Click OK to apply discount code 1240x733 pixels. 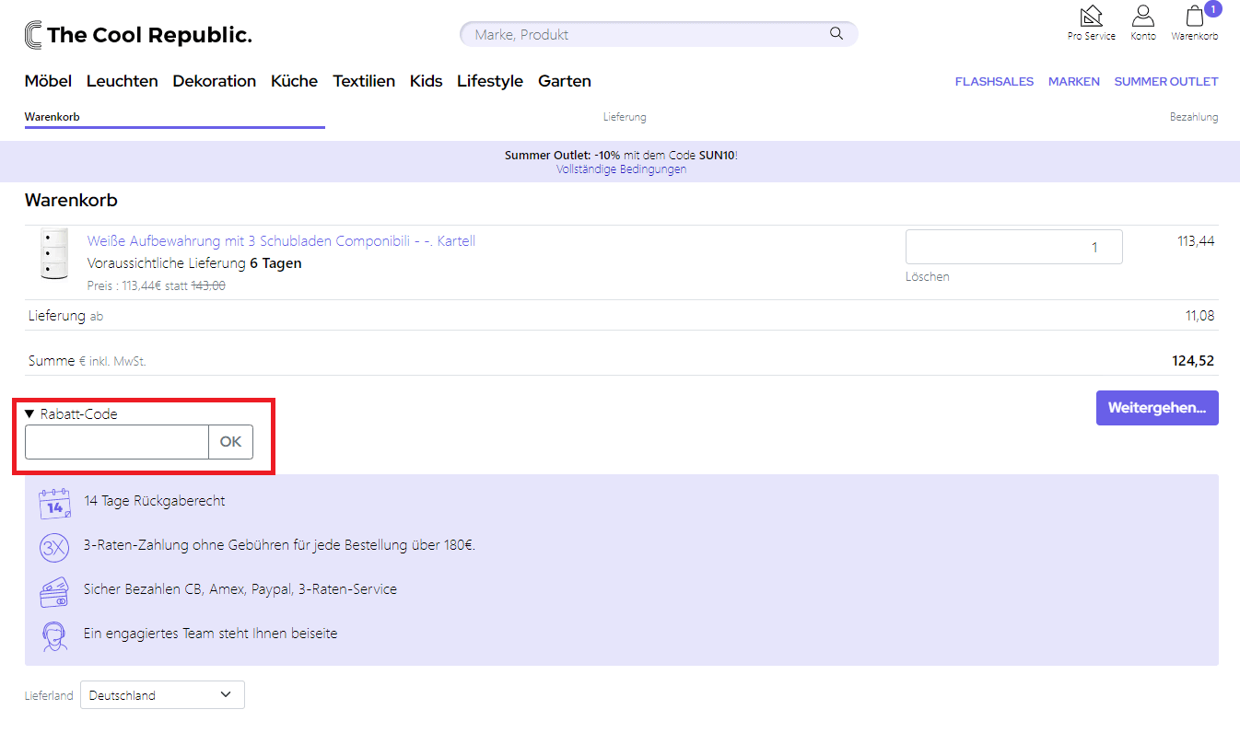point(230,442)
